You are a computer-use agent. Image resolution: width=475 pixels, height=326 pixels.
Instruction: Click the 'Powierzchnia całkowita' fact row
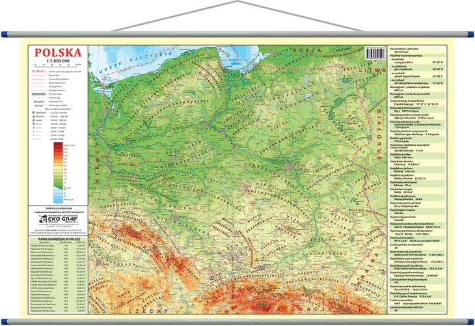[417, 50]
